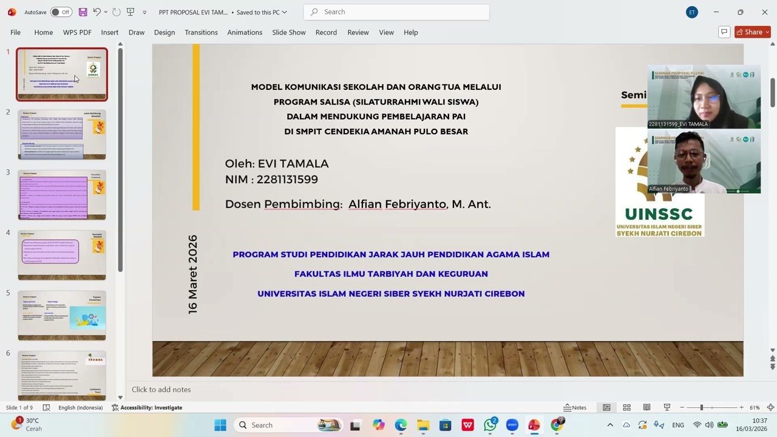Open the Transitions tab
The image size is (777, 437).
(201, 32)
